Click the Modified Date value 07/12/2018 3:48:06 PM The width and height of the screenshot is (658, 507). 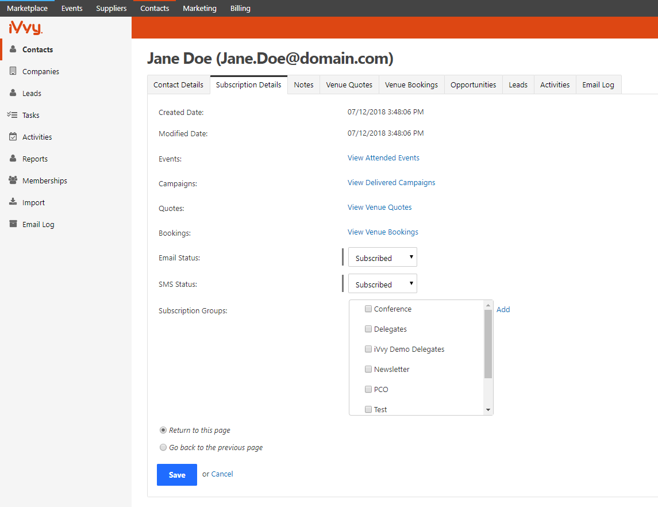386,133
